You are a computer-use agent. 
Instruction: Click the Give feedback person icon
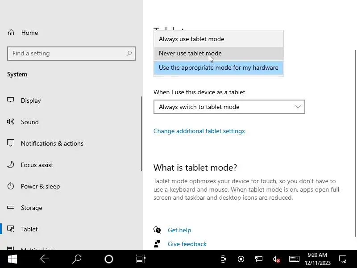pyautogui.click(x=157, y=244)
